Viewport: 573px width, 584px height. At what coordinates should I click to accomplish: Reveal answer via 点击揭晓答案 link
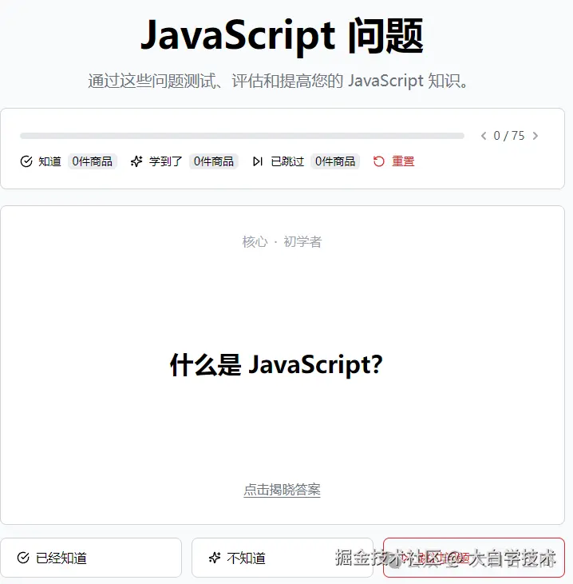[x=282, y=490]
